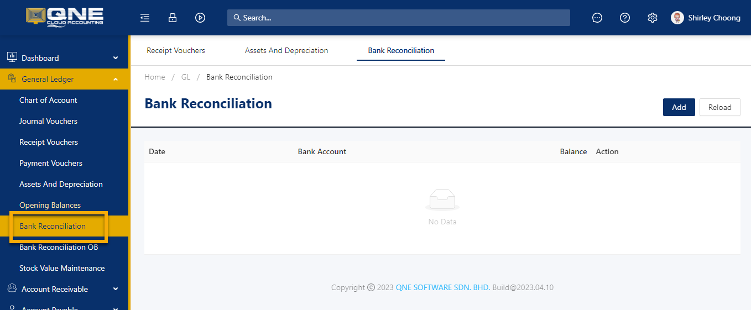Click the Add button
This screenshot has height=310, width=751.
point(679,107)
